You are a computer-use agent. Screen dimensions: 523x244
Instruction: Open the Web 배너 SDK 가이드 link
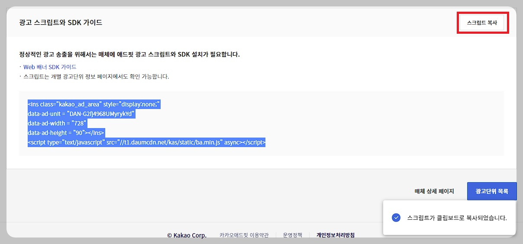[x=50, y=67]
